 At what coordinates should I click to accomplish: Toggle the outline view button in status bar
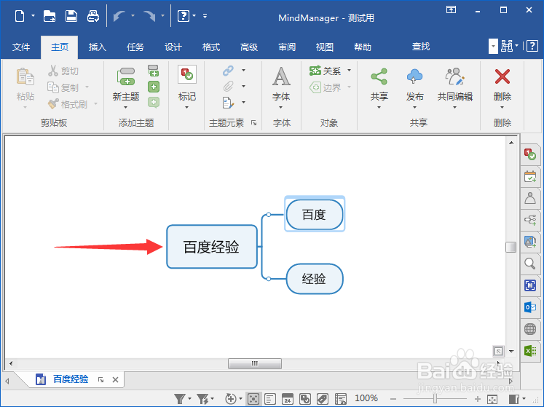pyautogui.click(x=270, y=399)
